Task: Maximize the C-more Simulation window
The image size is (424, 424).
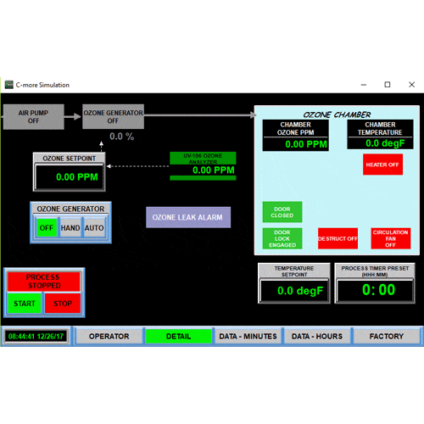Action: click(x=388, y=85)
